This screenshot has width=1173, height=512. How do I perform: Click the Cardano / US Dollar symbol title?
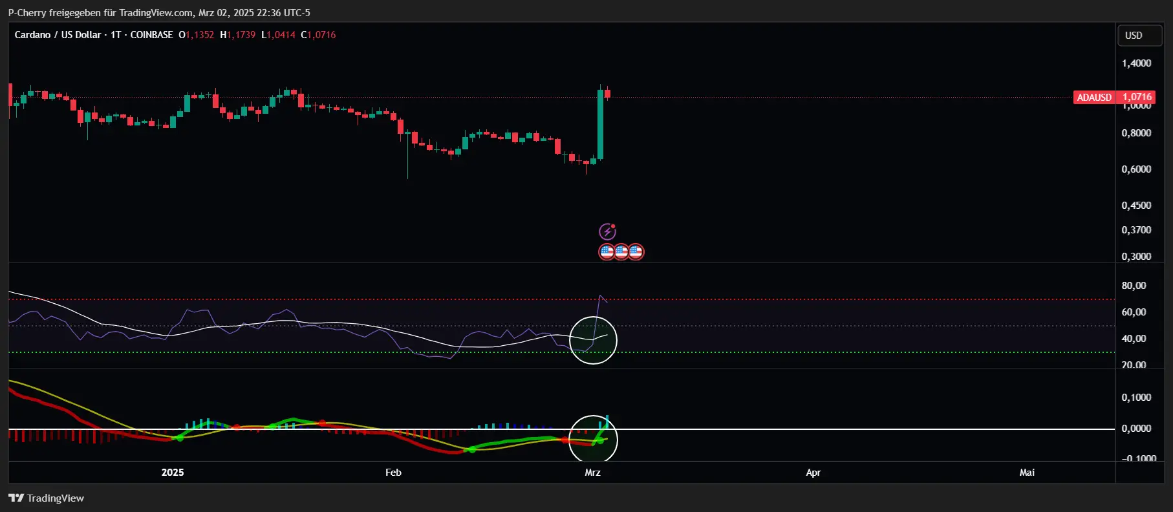click(x=58, y=35)
